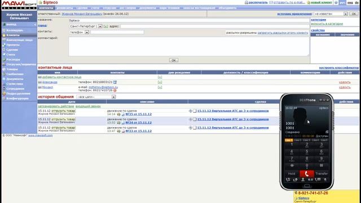Open contacts icon in softphone bottom bar
This screenshot has height=203, width=361.
[x=303, y=179]
